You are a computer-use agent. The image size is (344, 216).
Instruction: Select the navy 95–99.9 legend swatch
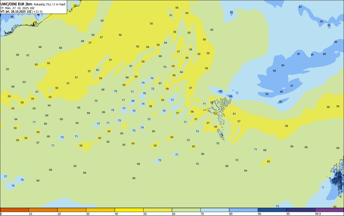pyautogui.click(x=301, y=210)
